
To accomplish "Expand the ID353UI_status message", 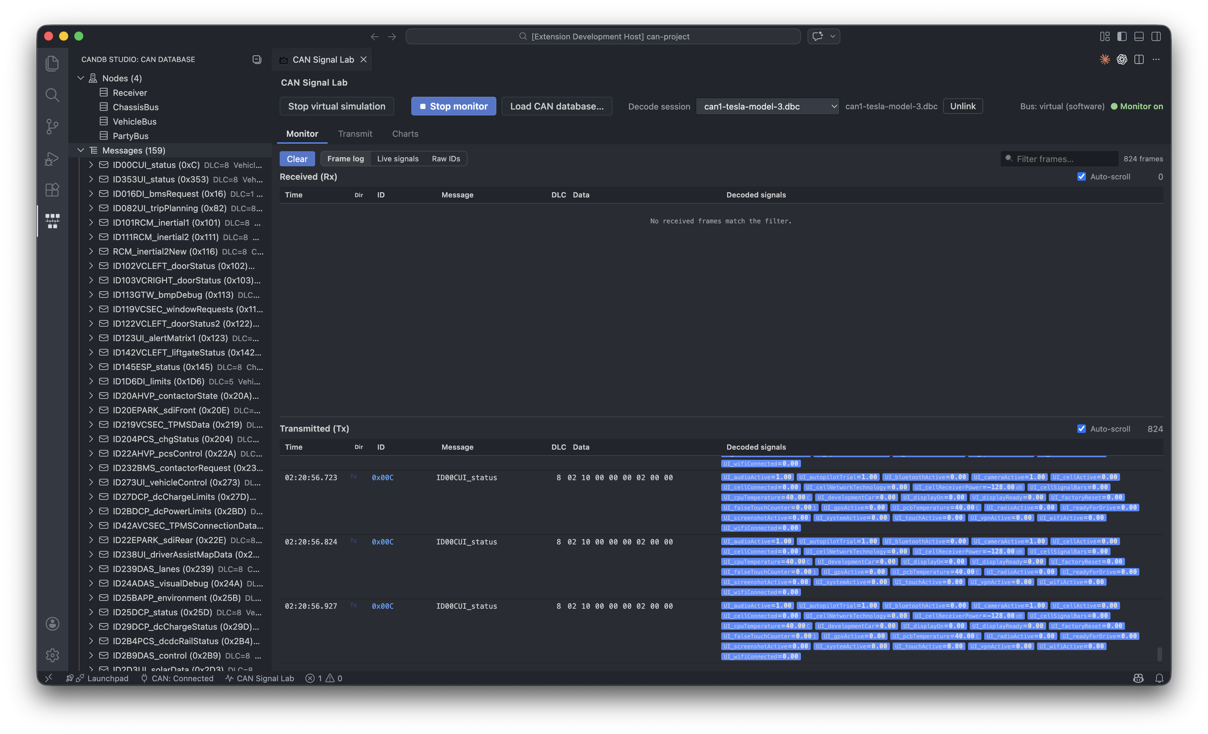I will point(91,179).
